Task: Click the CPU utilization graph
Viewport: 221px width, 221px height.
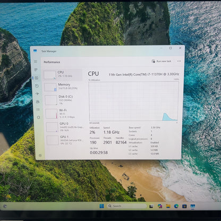Action: click(134, 101)
